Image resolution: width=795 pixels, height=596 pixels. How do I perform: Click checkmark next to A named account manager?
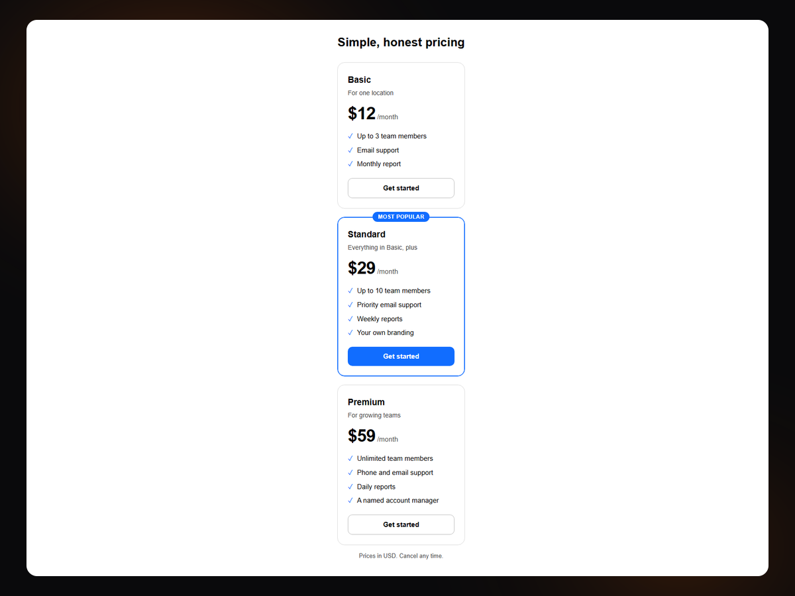[350, 501]
